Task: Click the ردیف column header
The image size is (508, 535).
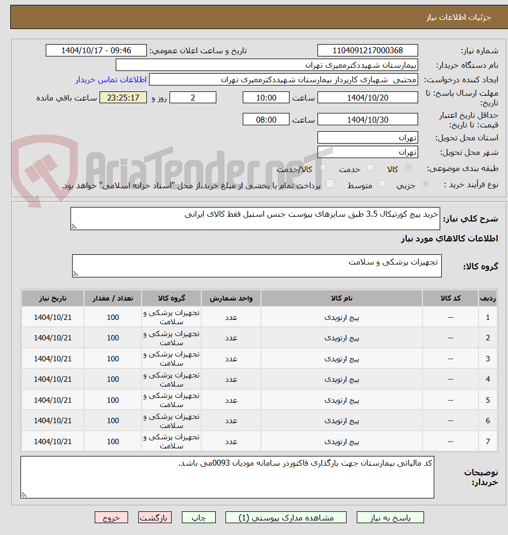Action: tap(488, 298)
